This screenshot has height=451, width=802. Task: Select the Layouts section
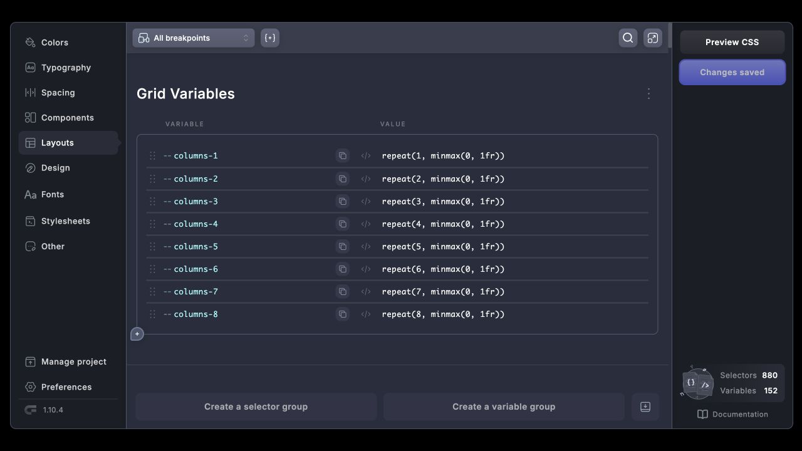(68, 143)
